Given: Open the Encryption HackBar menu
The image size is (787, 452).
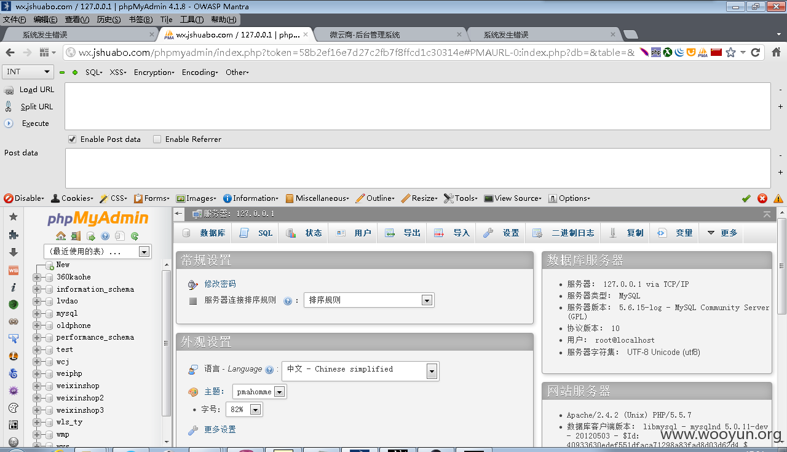Looking at the screenshot, I should (155, 72).
